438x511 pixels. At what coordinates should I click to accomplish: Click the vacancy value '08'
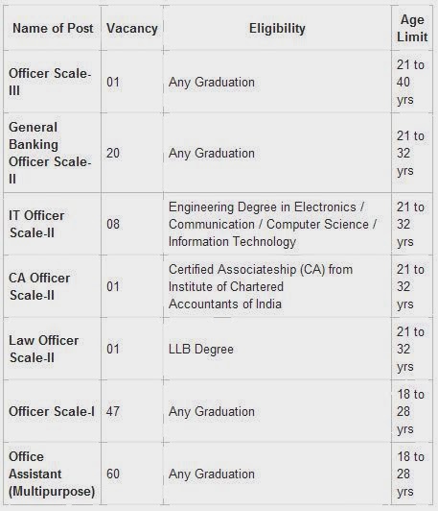click(113, 224)
